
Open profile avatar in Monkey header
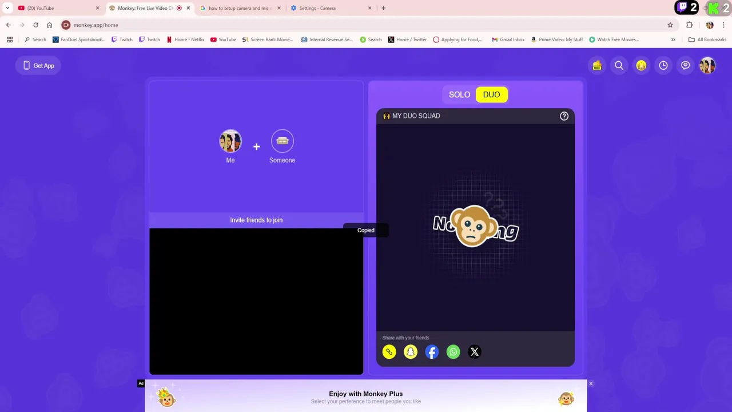[707, 66]
